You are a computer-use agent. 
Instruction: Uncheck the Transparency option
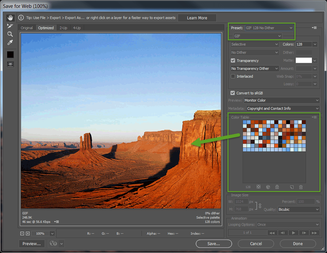(x=233, y=60)
